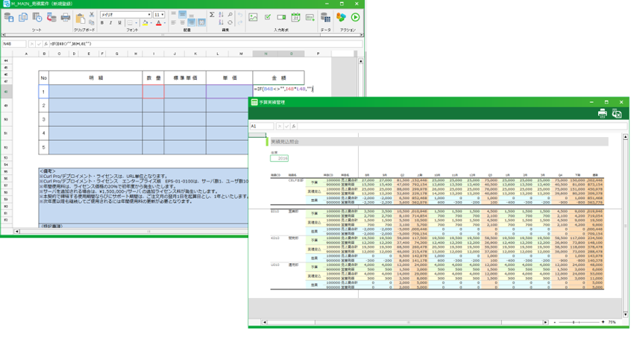Click fx button in budget window formula bar

point(294,126)
